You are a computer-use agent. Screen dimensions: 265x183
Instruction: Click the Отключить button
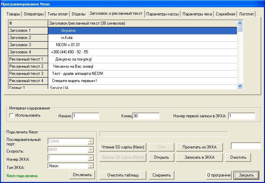tap(82, 175)
